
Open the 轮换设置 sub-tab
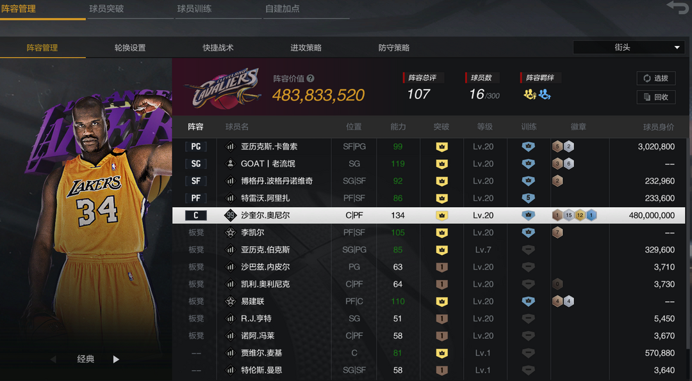point(130,47)
